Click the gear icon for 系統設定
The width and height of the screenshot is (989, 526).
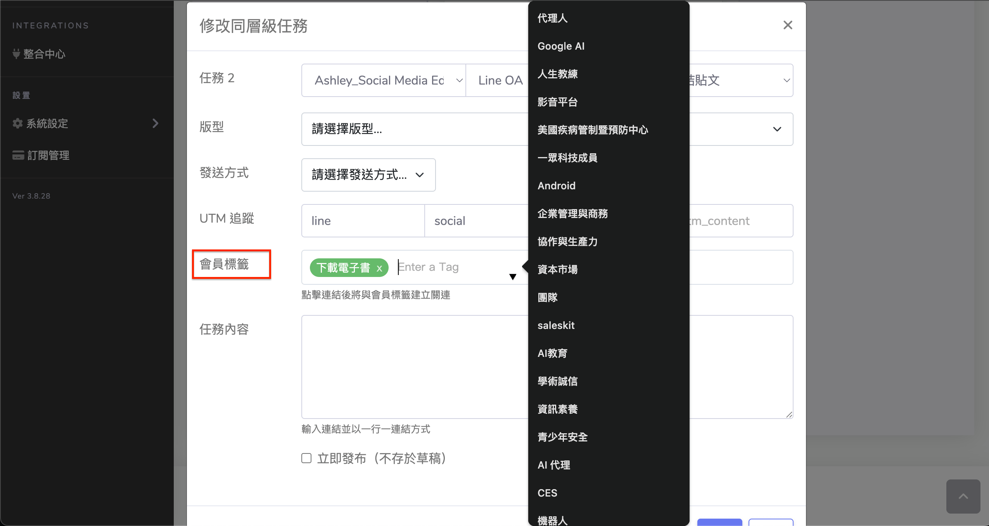point(17,123)
